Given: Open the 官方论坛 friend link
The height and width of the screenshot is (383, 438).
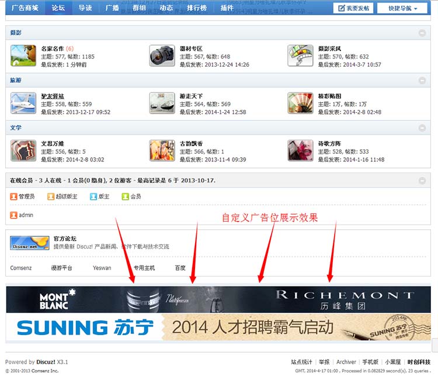Looking at the screenshot, I should pos(65,239).
